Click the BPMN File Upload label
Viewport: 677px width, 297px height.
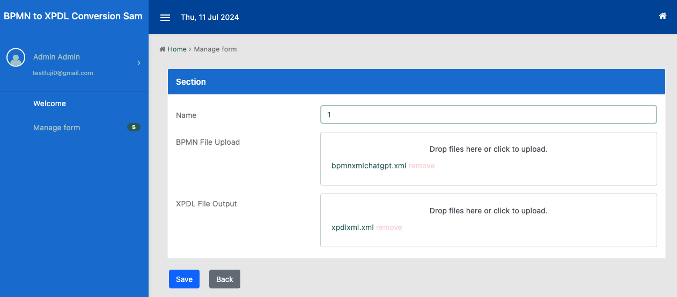pos(208,142)
